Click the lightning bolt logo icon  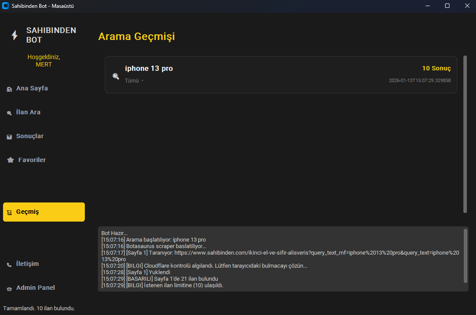[14, 35]
